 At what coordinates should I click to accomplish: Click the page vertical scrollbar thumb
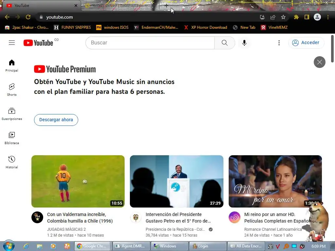pyautogui.click(x=332, y=49)
